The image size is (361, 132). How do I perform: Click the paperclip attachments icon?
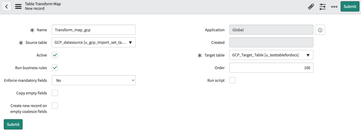(x=311, y=7)
